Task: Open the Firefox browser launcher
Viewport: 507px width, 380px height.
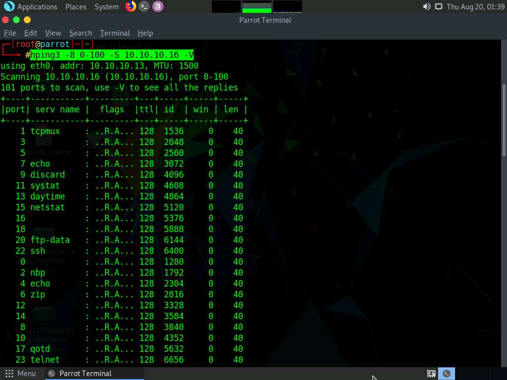Action: pos(131,6)
